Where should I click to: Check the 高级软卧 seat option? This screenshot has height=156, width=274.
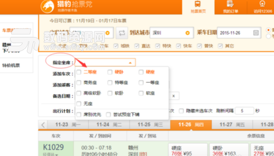coord(79,93)
